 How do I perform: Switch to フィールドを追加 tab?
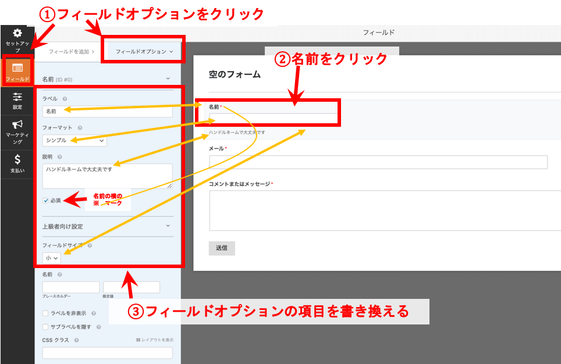coord(71,52)
